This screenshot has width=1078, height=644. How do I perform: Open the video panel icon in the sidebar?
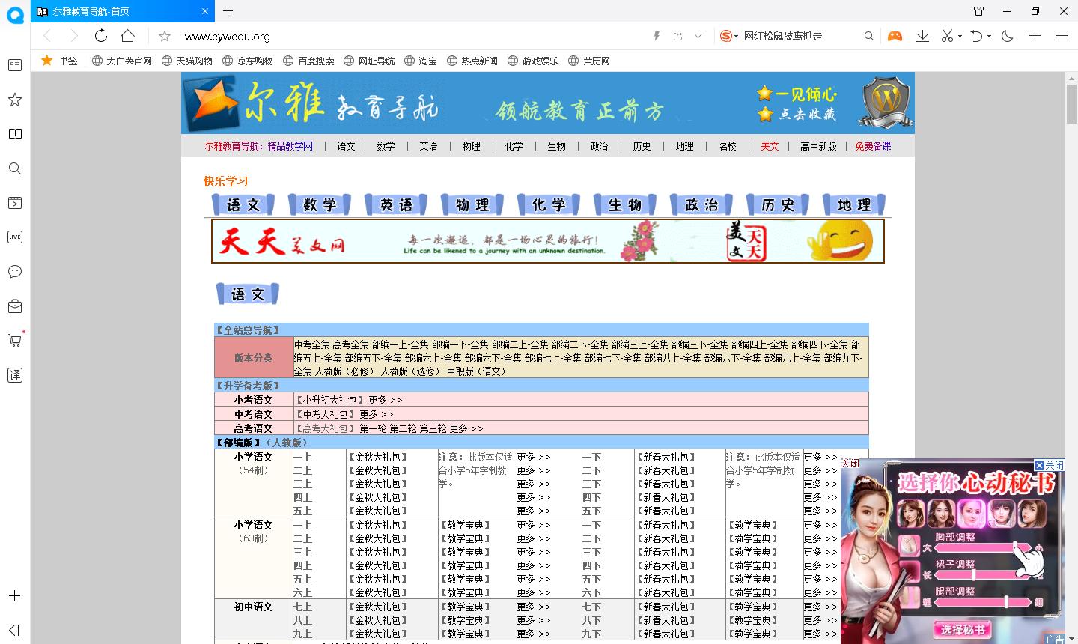pos(14,202)
